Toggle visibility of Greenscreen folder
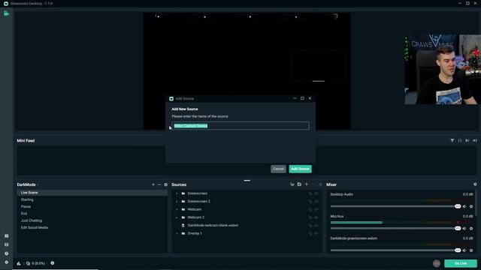 pos(316,193)
